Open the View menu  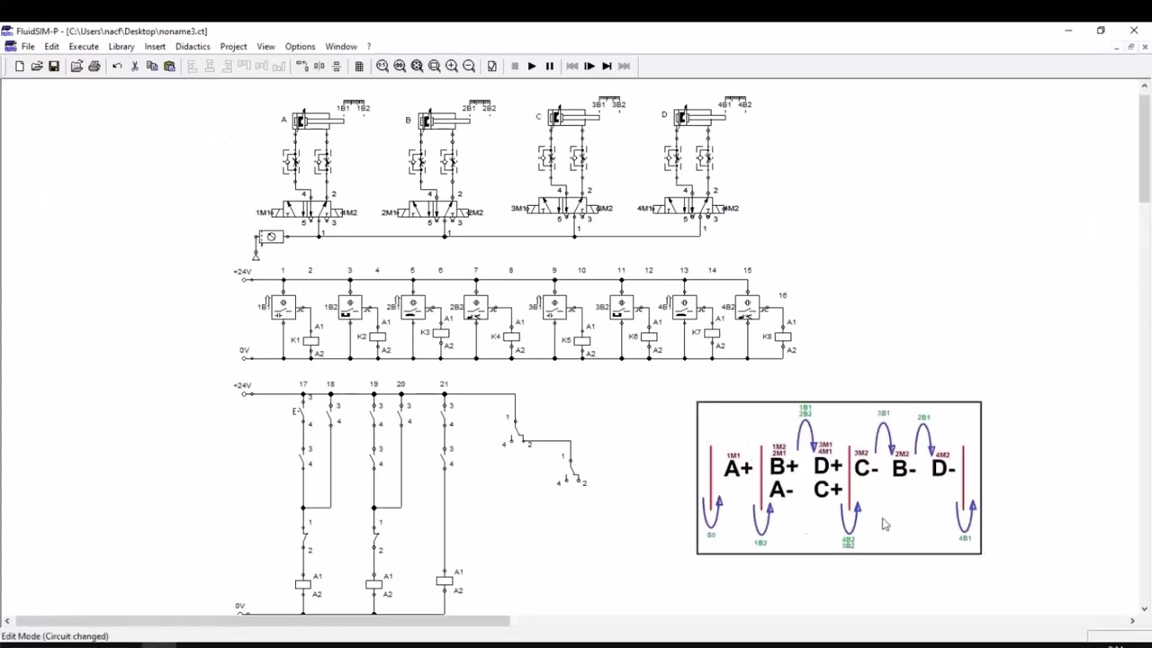pyautogui.click(x=265, y=46)
